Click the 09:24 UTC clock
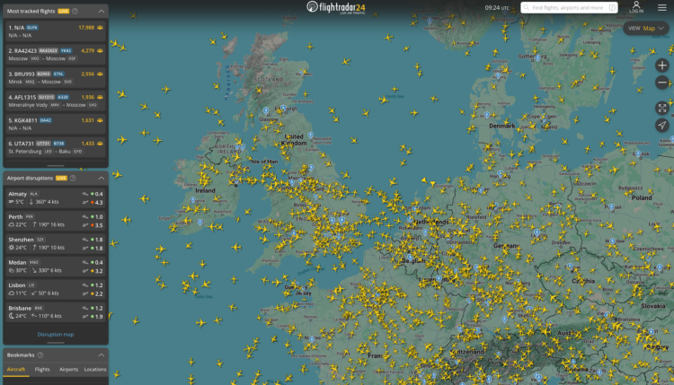 coord(497,8)
